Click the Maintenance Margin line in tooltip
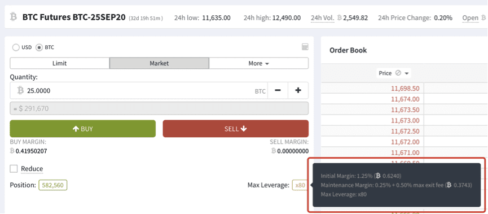The width and height of the screenshot is (488, 214). (397, 185)
